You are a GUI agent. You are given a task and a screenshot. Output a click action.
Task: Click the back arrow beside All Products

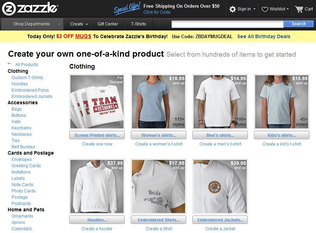coord(9,64)
